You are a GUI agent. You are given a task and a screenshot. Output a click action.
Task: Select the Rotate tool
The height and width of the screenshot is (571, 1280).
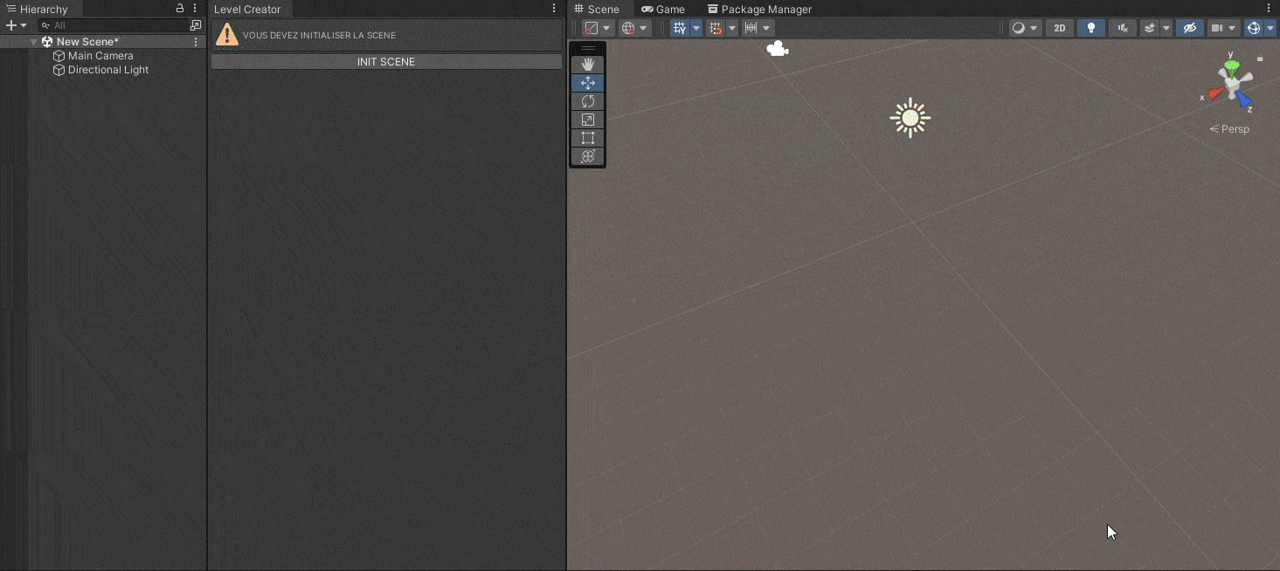pos(587,101)
